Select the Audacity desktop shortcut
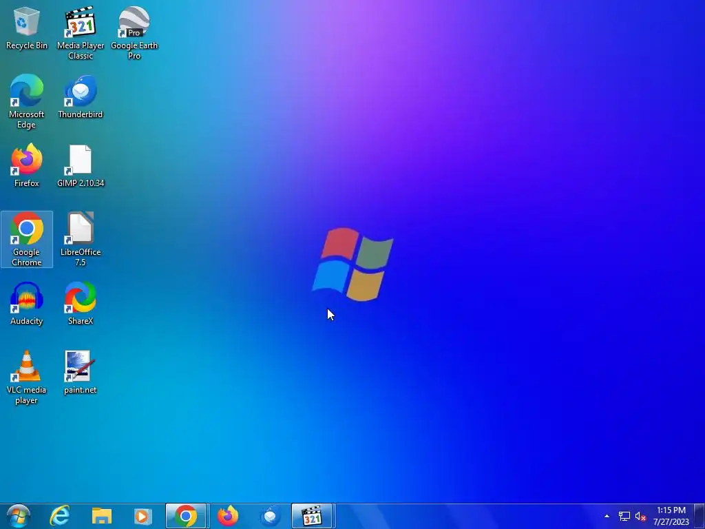The width and height of the screenshot is (705, 529). (27, 303)
